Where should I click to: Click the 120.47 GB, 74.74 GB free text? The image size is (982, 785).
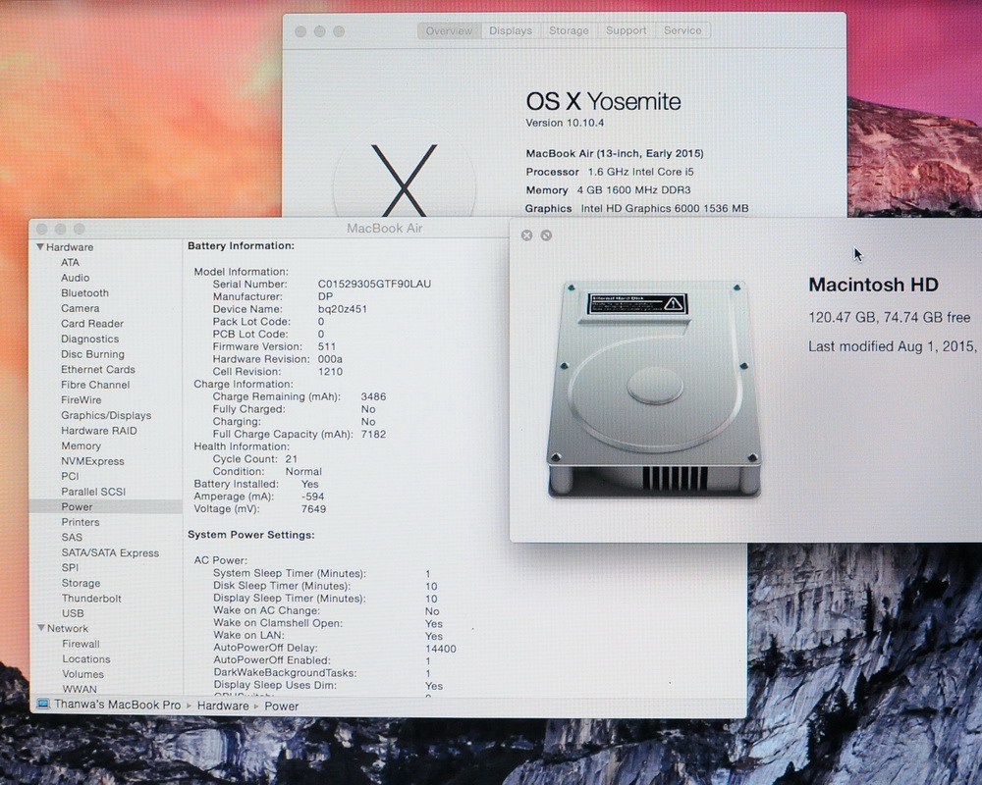pyautogui.click(x=890, y=317)
